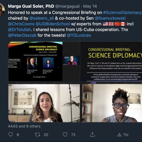Screen dimensions: 142x142
Task: Open the @UDBidenSchool mention
Action: tap(53, 24)
